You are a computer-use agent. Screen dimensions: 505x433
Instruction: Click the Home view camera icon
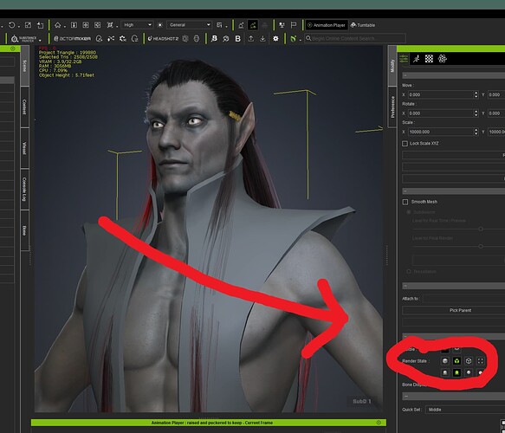coord(58,25)
